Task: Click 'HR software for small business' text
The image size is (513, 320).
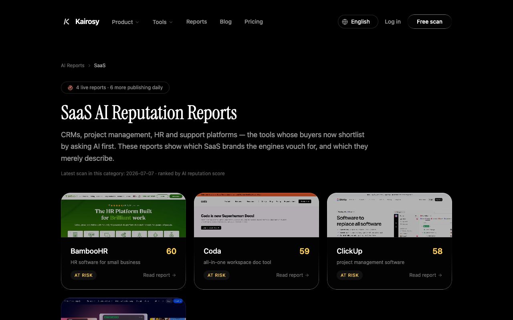Action: pyautogui.click(x=105, y=262)
